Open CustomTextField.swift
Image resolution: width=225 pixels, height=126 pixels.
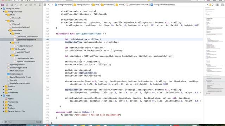pyautogui.click(x=20, y=27)
